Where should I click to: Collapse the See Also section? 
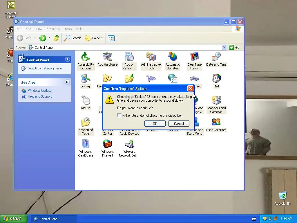(x=67, y=82)
